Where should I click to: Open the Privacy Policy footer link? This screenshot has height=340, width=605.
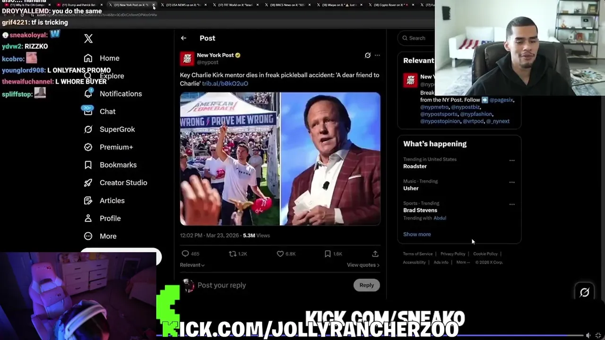(x=453, y=254)
